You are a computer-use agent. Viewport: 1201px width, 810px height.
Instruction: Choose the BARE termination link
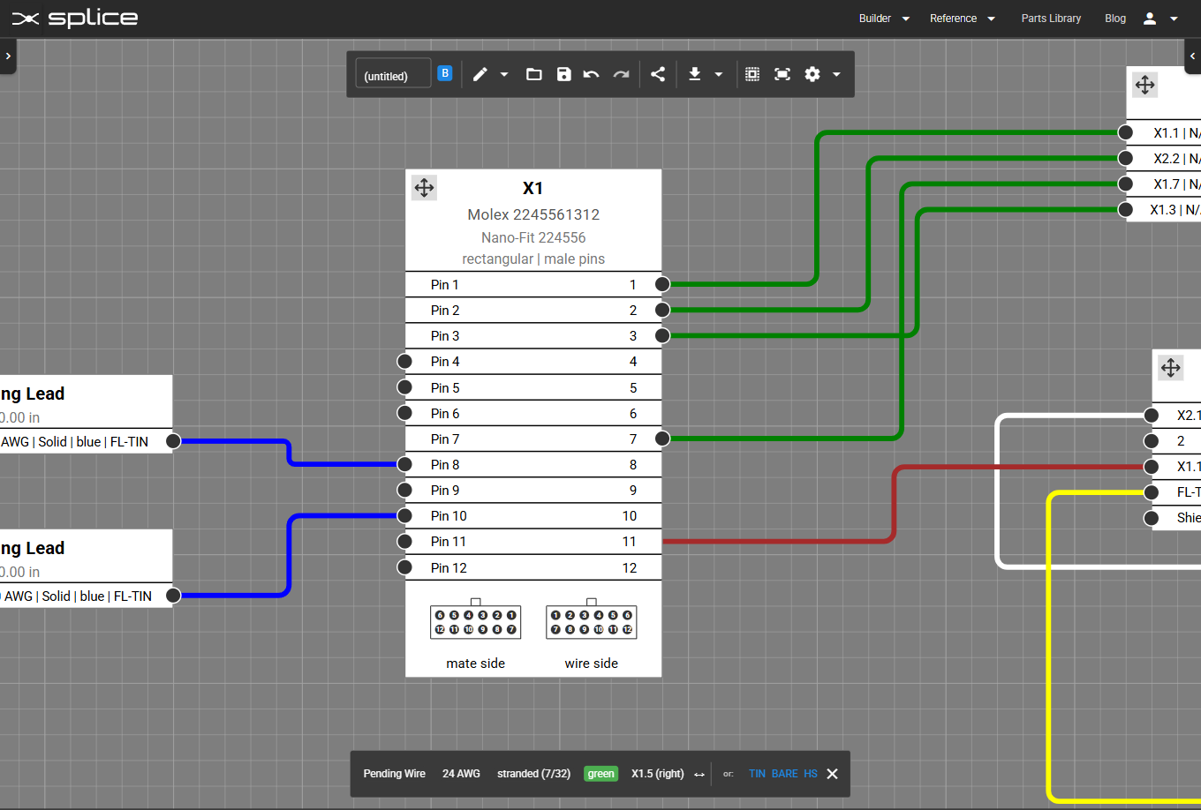[x=784, y=774]
